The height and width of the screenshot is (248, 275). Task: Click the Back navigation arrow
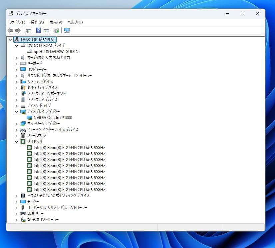click(10, 30)
